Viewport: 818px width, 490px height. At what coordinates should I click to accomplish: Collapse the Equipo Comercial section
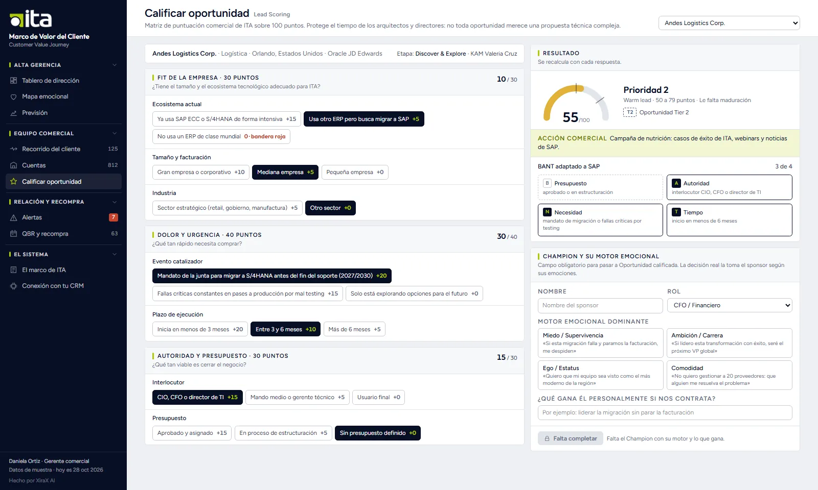click(x=115, y=133)
